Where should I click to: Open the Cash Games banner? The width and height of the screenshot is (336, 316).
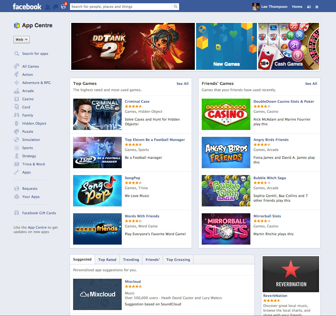[288, 46]
